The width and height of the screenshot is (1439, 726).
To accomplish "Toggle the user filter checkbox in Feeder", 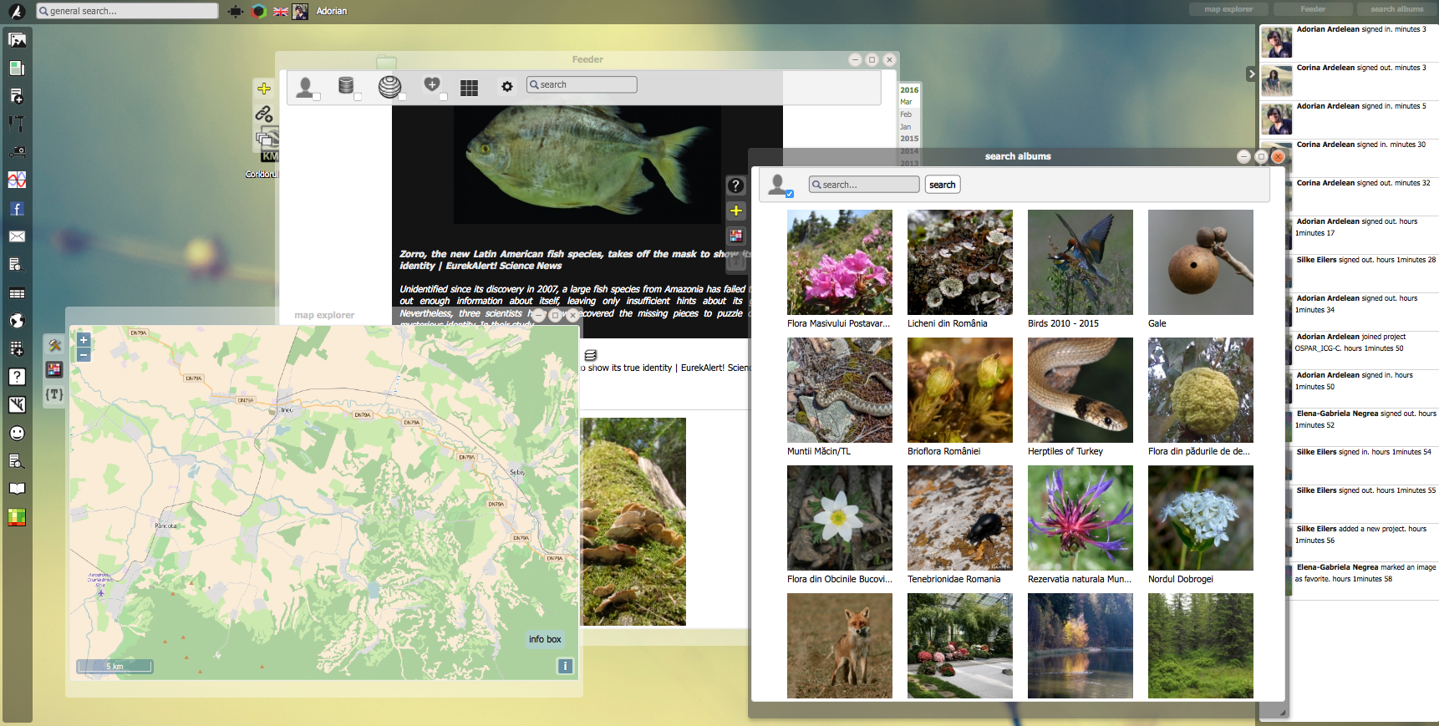I will (x=317, y=97).
